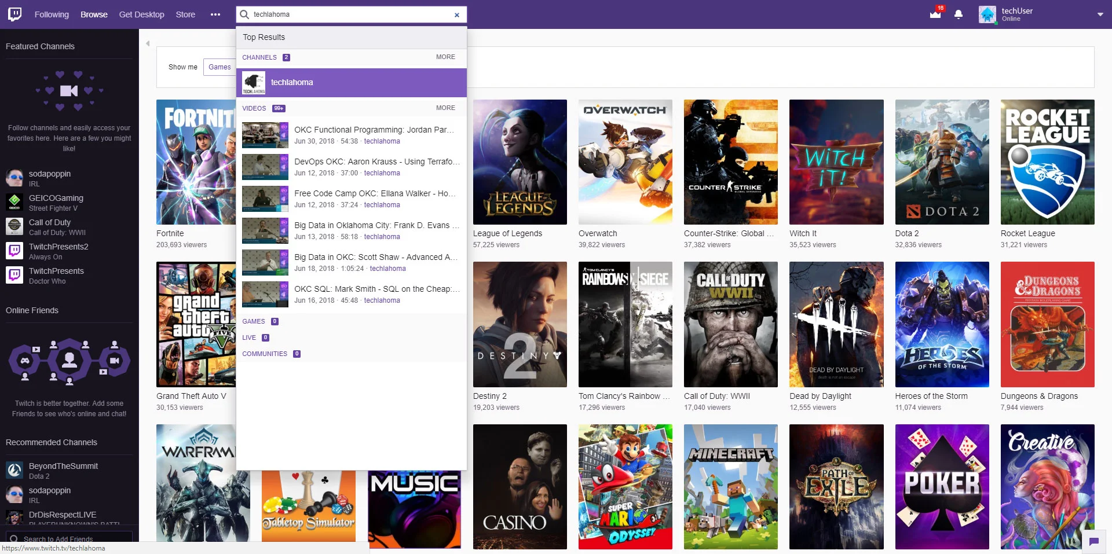Select the techlahoma channel result

tap(352, 83)
